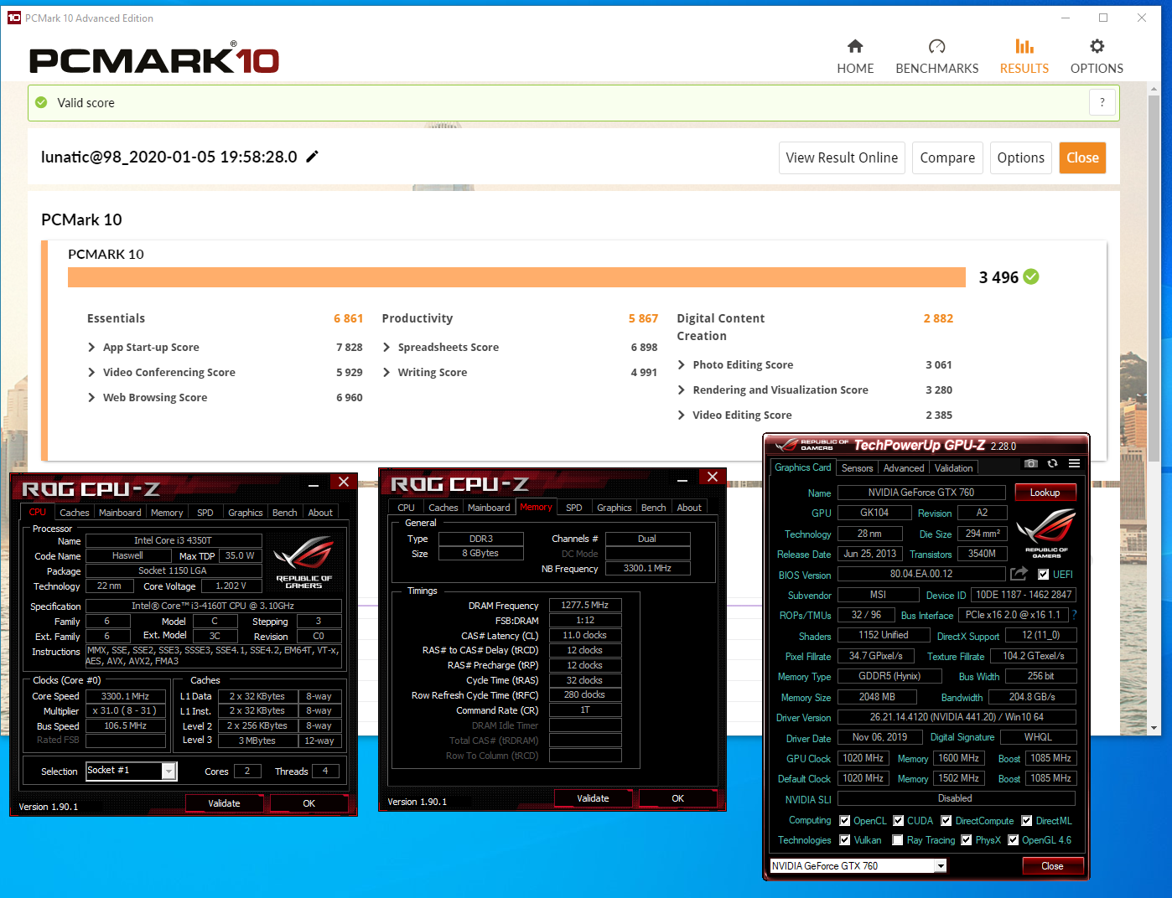This screenshot has height=898, width=1172.
Task: Click scrollbar down arrow in PCMark
Action: pyautogui.click(x=1154, y=727)
